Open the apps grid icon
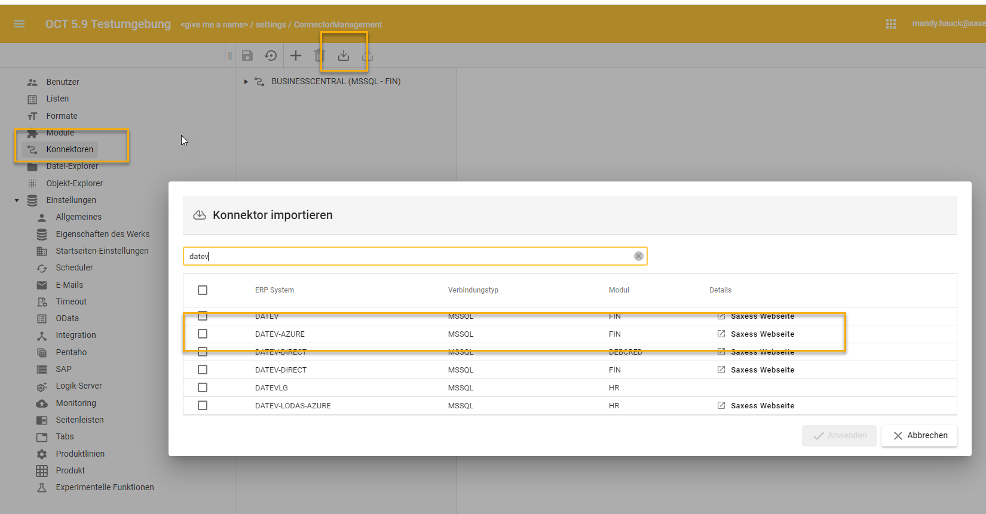Viewport: 986px width, 514px height. pyautogui.click(x=891, y=24)
